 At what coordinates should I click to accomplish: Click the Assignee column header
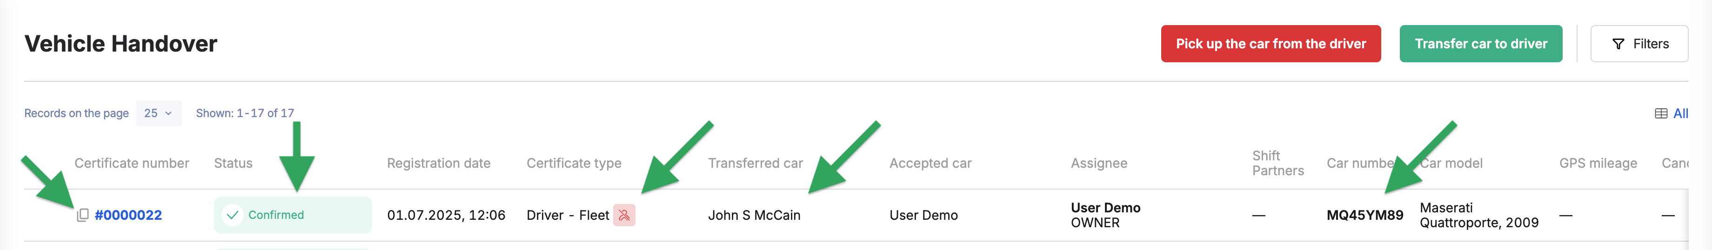(1099, 163)
